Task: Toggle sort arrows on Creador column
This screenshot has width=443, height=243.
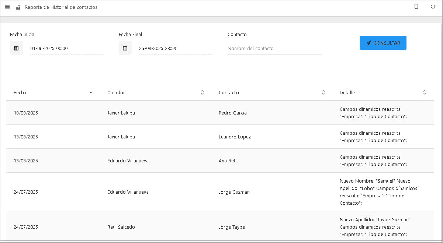Action: pos(202,92)
